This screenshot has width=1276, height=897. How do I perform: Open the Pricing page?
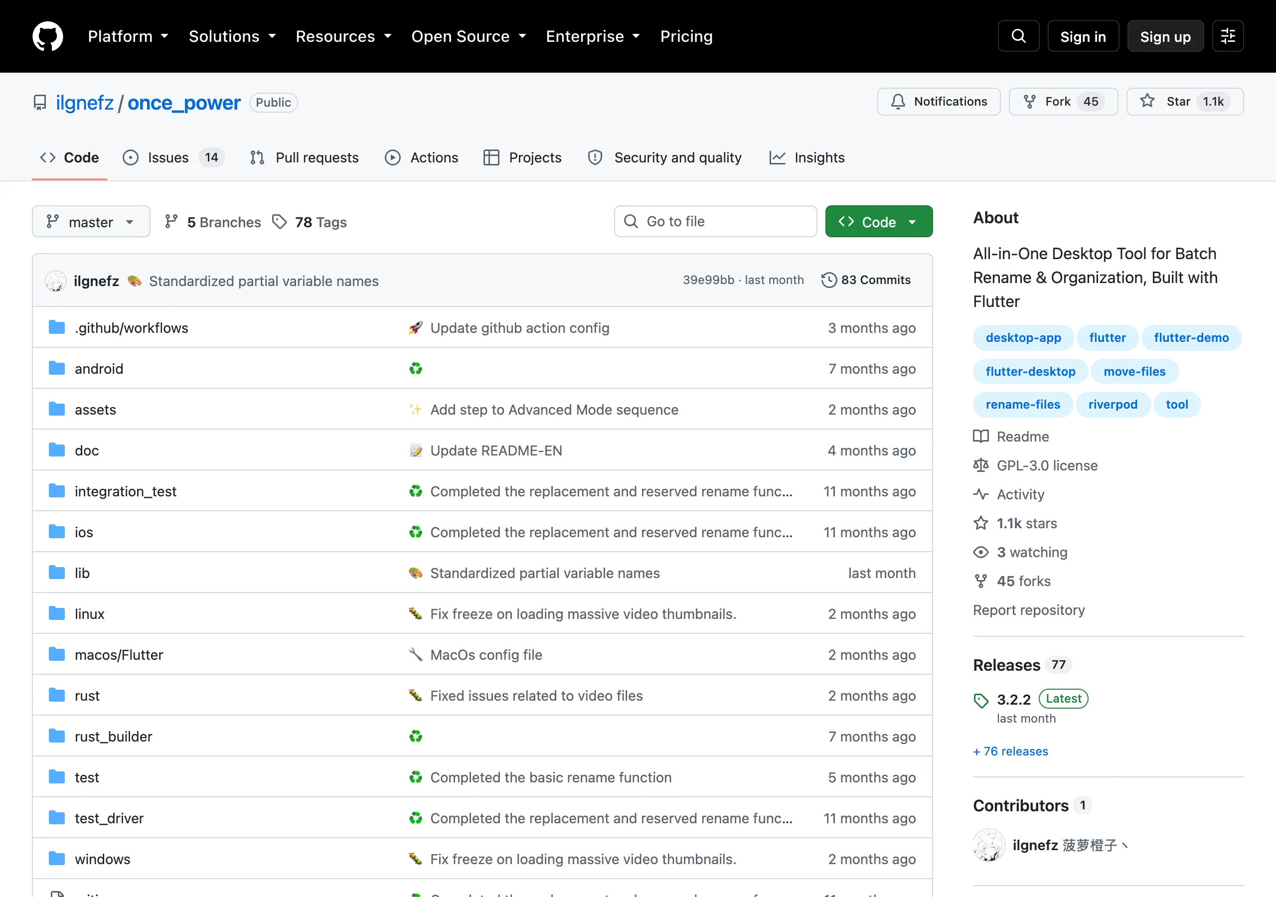[x=686, y=36]
